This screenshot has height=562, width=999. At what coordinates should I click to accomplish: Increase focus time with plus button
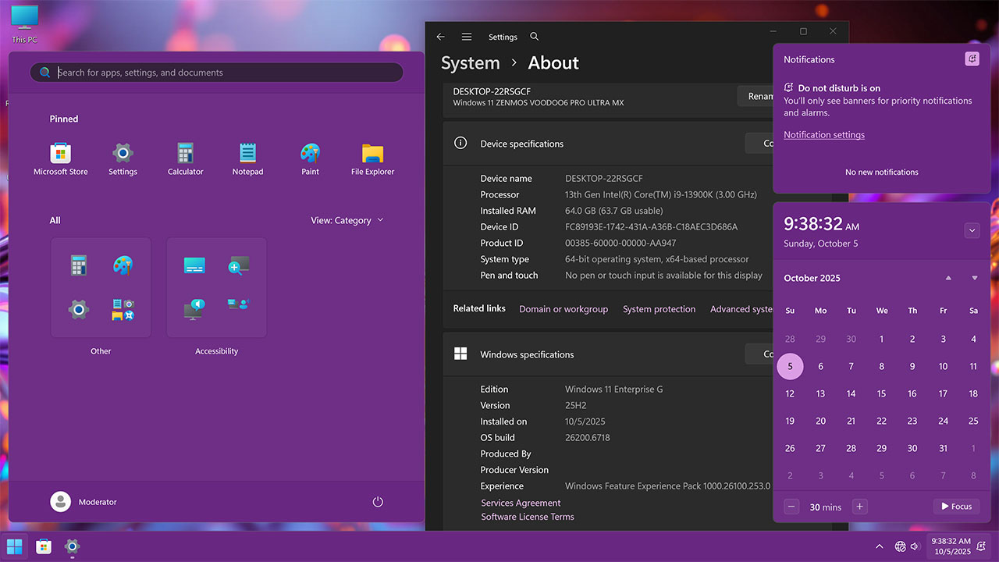pyautogui.click(x=859, y=507)
